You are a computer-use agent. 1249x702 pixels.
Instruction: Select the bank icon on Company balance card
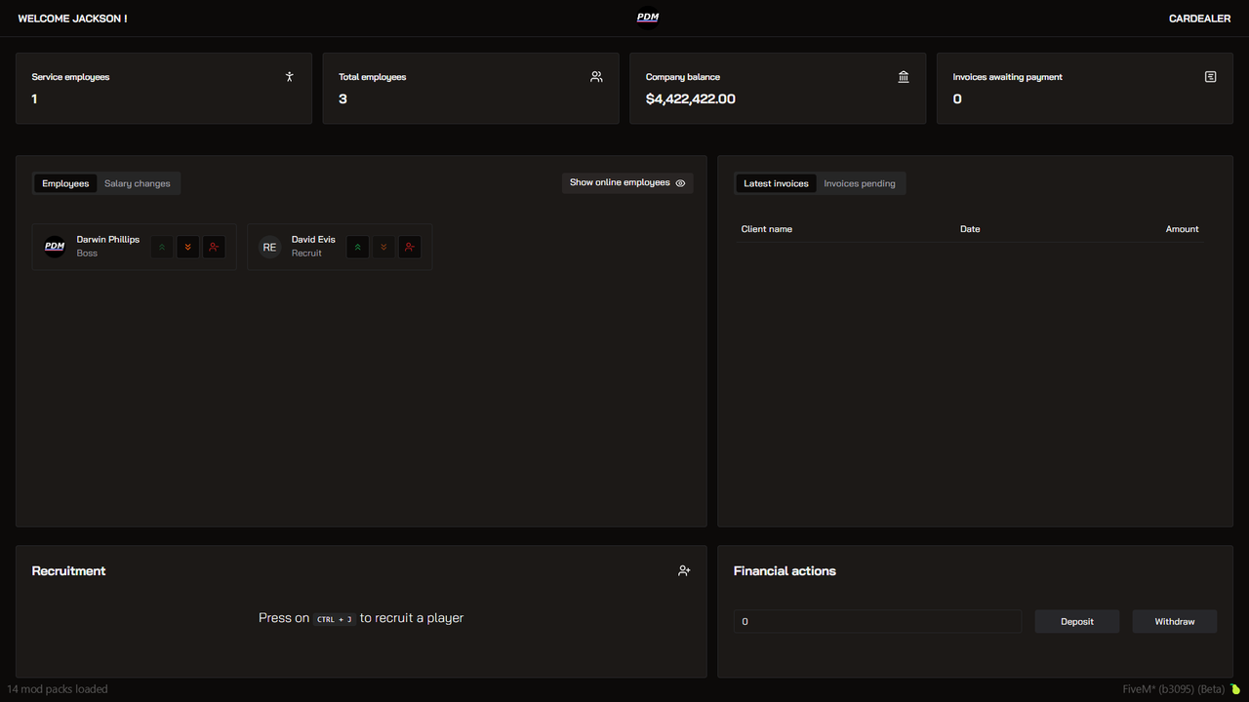pyautogui.click(x=904, y=76)
